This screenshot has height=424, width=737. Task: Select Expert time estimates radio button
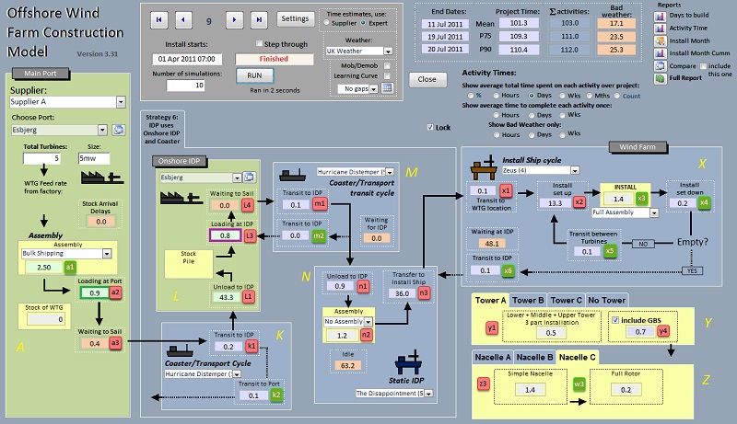(363, 22)
